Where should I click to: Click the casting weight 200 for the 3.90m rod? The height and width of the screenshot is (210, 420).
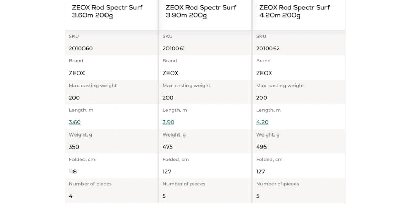(x=168, y=98)
